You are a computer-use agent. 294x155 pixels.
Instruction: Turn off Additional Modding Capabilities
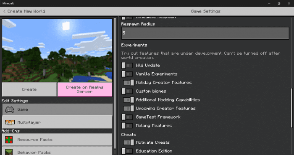(129, 100)
